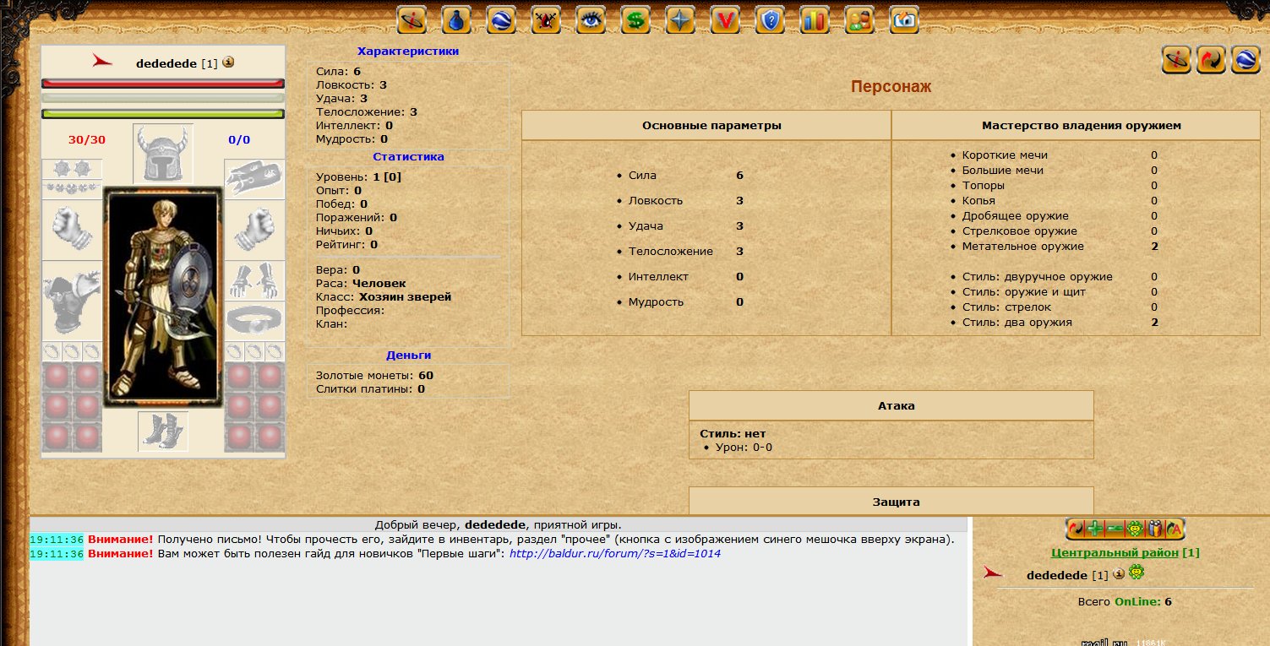Click the green minus icon in chat toolbar
The height and width of the screenshot is (646, 1270).
click(x=1115, y=529)
